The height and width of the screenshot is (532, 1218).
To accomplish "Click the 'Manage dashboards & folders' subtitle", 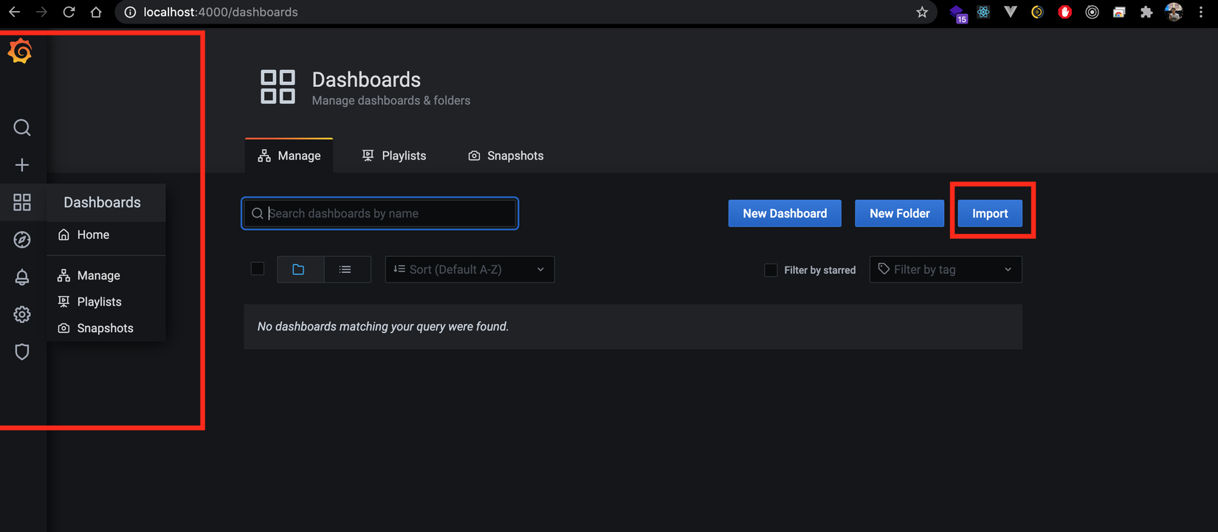I will [391, 100].
